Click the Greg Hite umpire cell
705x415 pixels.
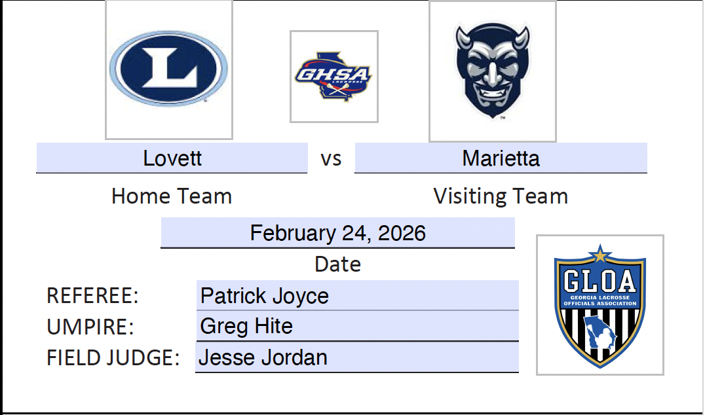(x=357, y=326)
